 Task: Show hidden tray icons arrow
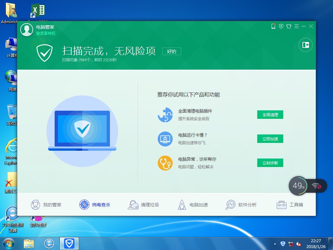[275, 244]
